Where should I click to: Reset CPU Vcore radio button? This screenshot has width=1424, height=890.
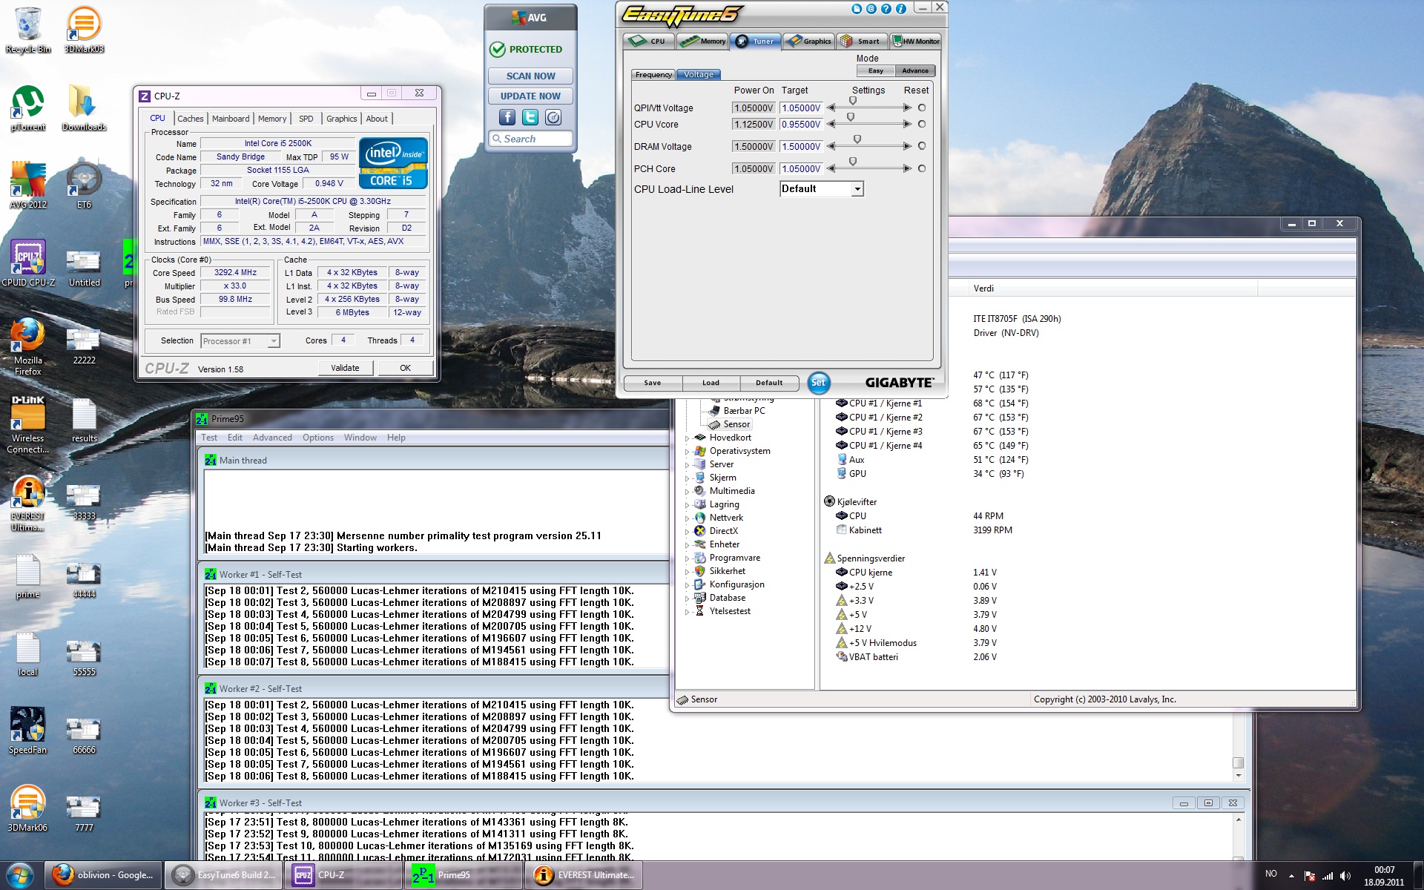(x=922, y=124)
